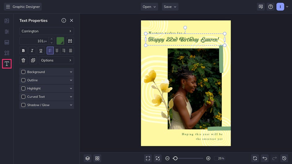This screenshot has height=164, width=292.
Task: Align text center
Action: (x=57, y=51)
